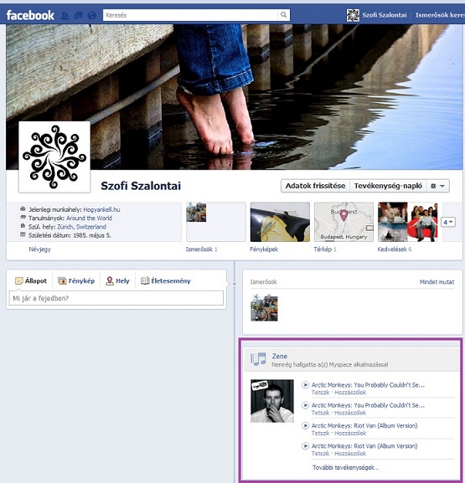Click Hozzászólok under first track

click(x=350, y=393)
